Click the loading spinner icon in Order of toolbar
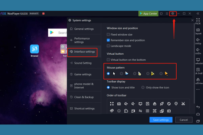The height and width of the screenshot is (135, 203). pyautogui.click(x=119, y=111)
